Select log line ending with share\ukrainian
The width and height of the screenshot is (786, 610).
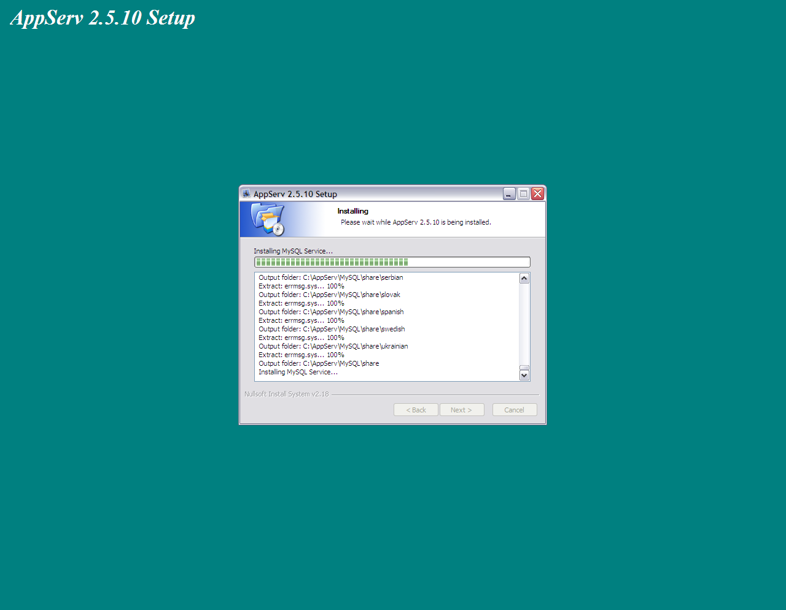[333, 346]
